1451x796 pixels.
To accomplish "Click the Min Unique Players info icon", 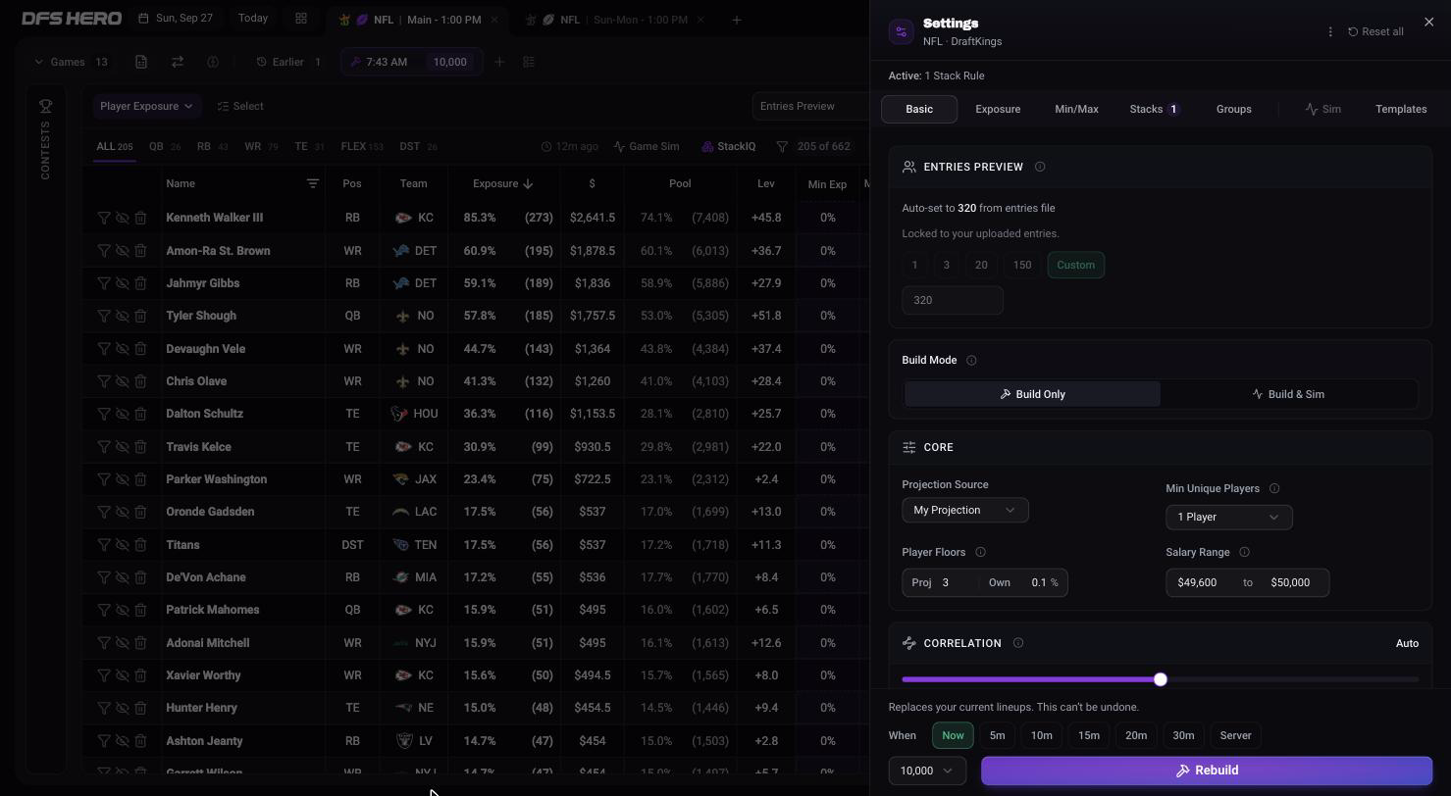I will pyautogui.click(x=1274, y=489).
